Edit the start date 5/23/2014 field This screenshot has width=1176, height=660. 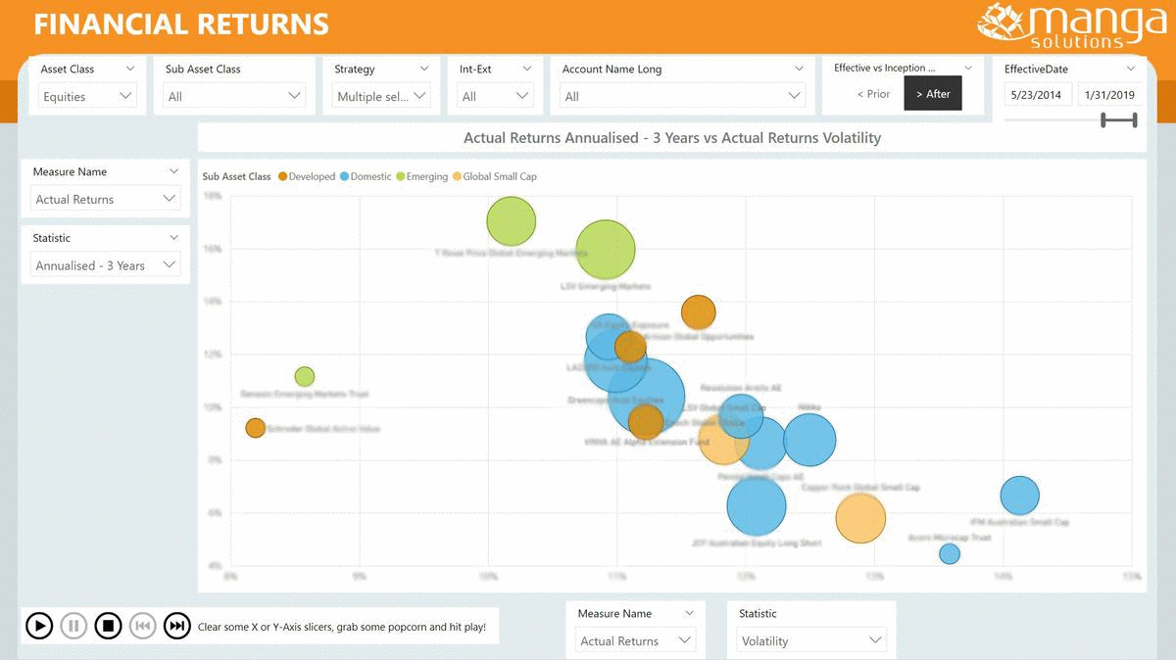[x=1038, y=95]
